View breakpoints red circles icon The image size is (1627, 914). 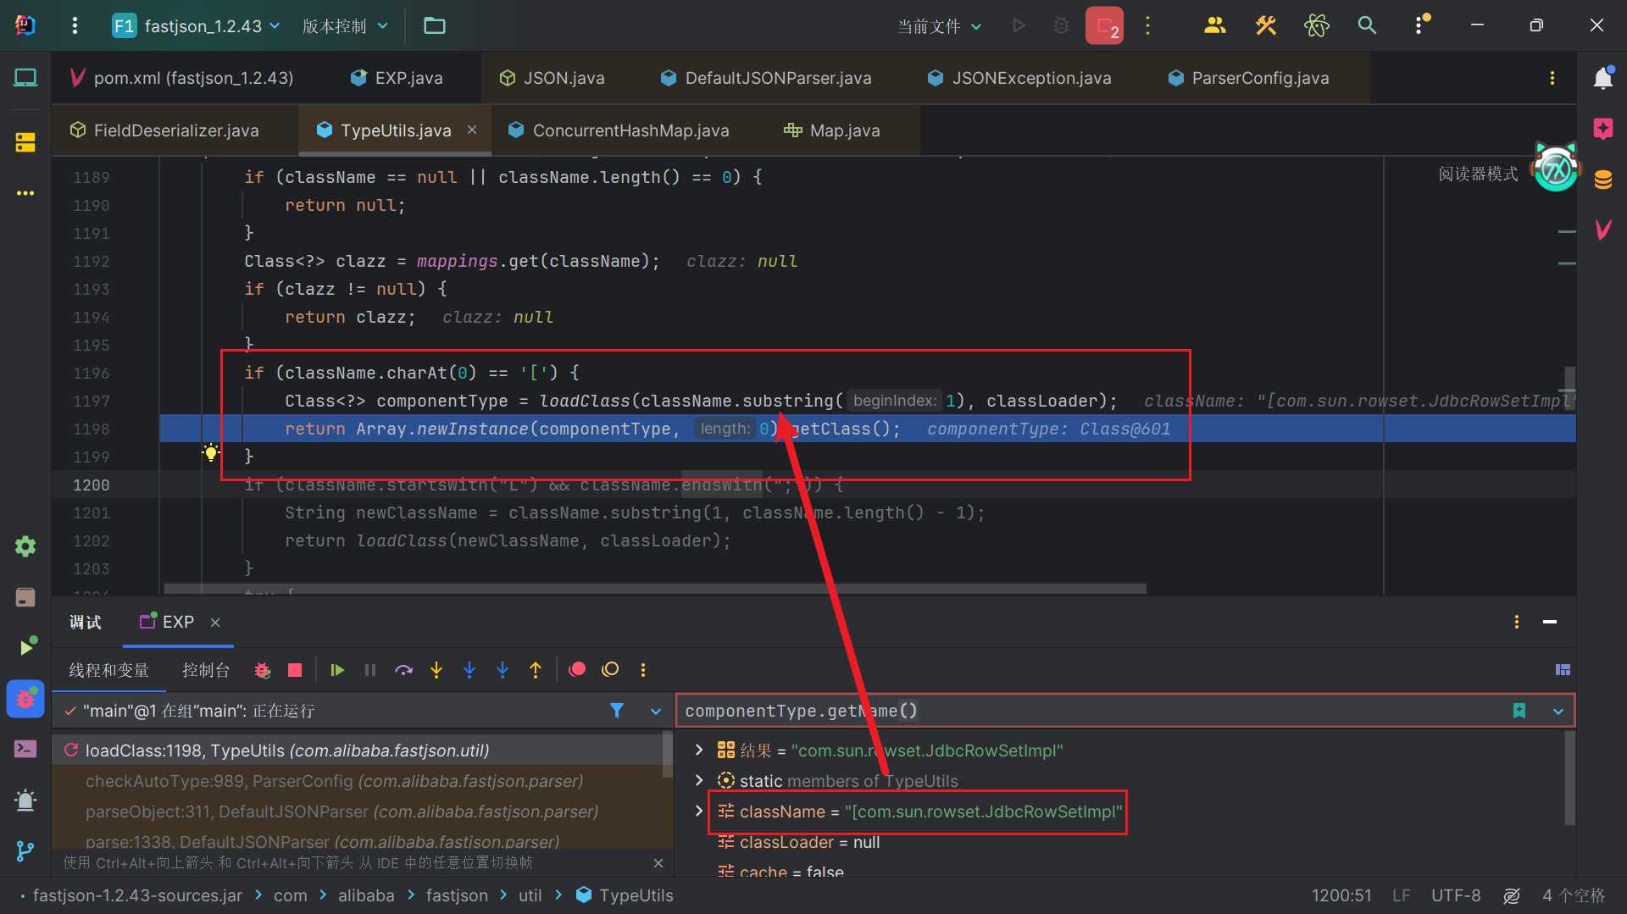(577, 670)
